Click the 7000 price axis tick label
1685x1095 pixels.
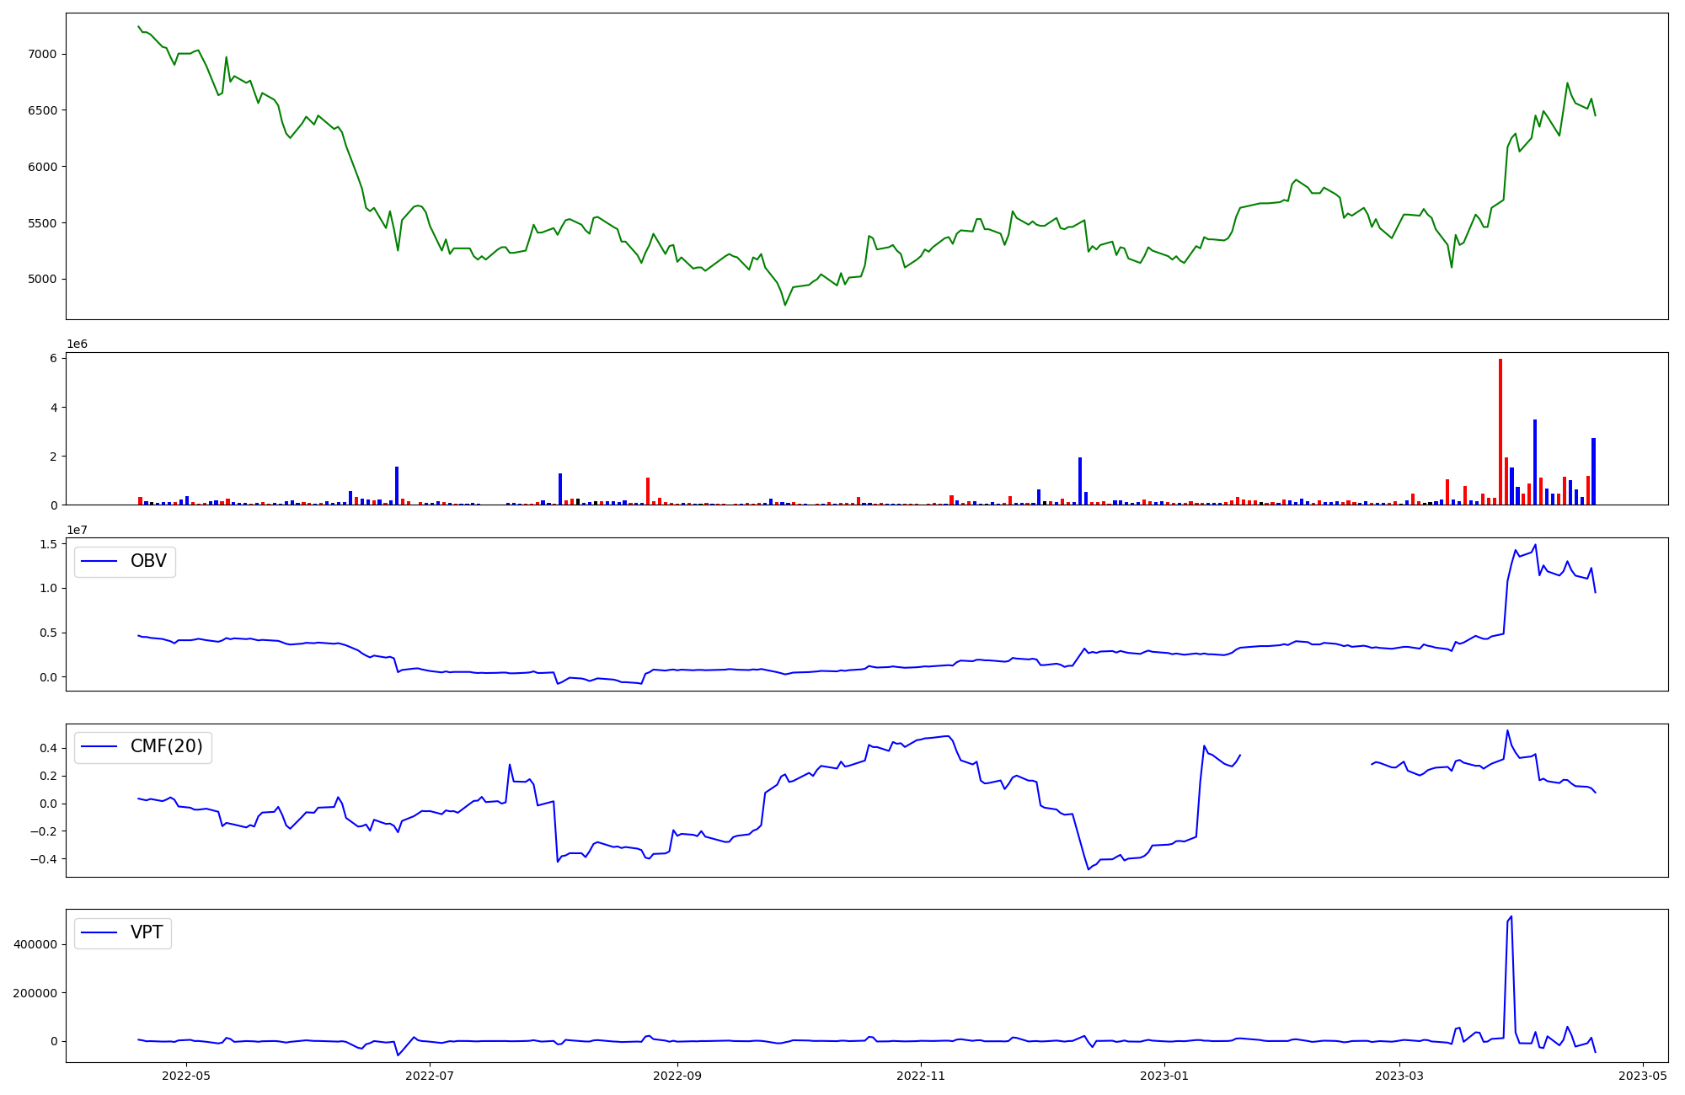(x=41, y=54)
